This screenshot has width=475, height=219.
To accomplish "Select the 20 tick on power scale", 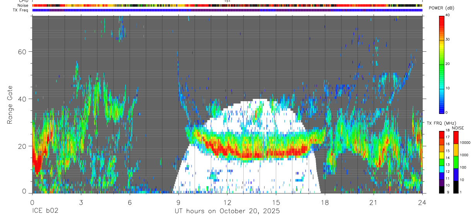I will pyautogui.click(x=448, y=64).
